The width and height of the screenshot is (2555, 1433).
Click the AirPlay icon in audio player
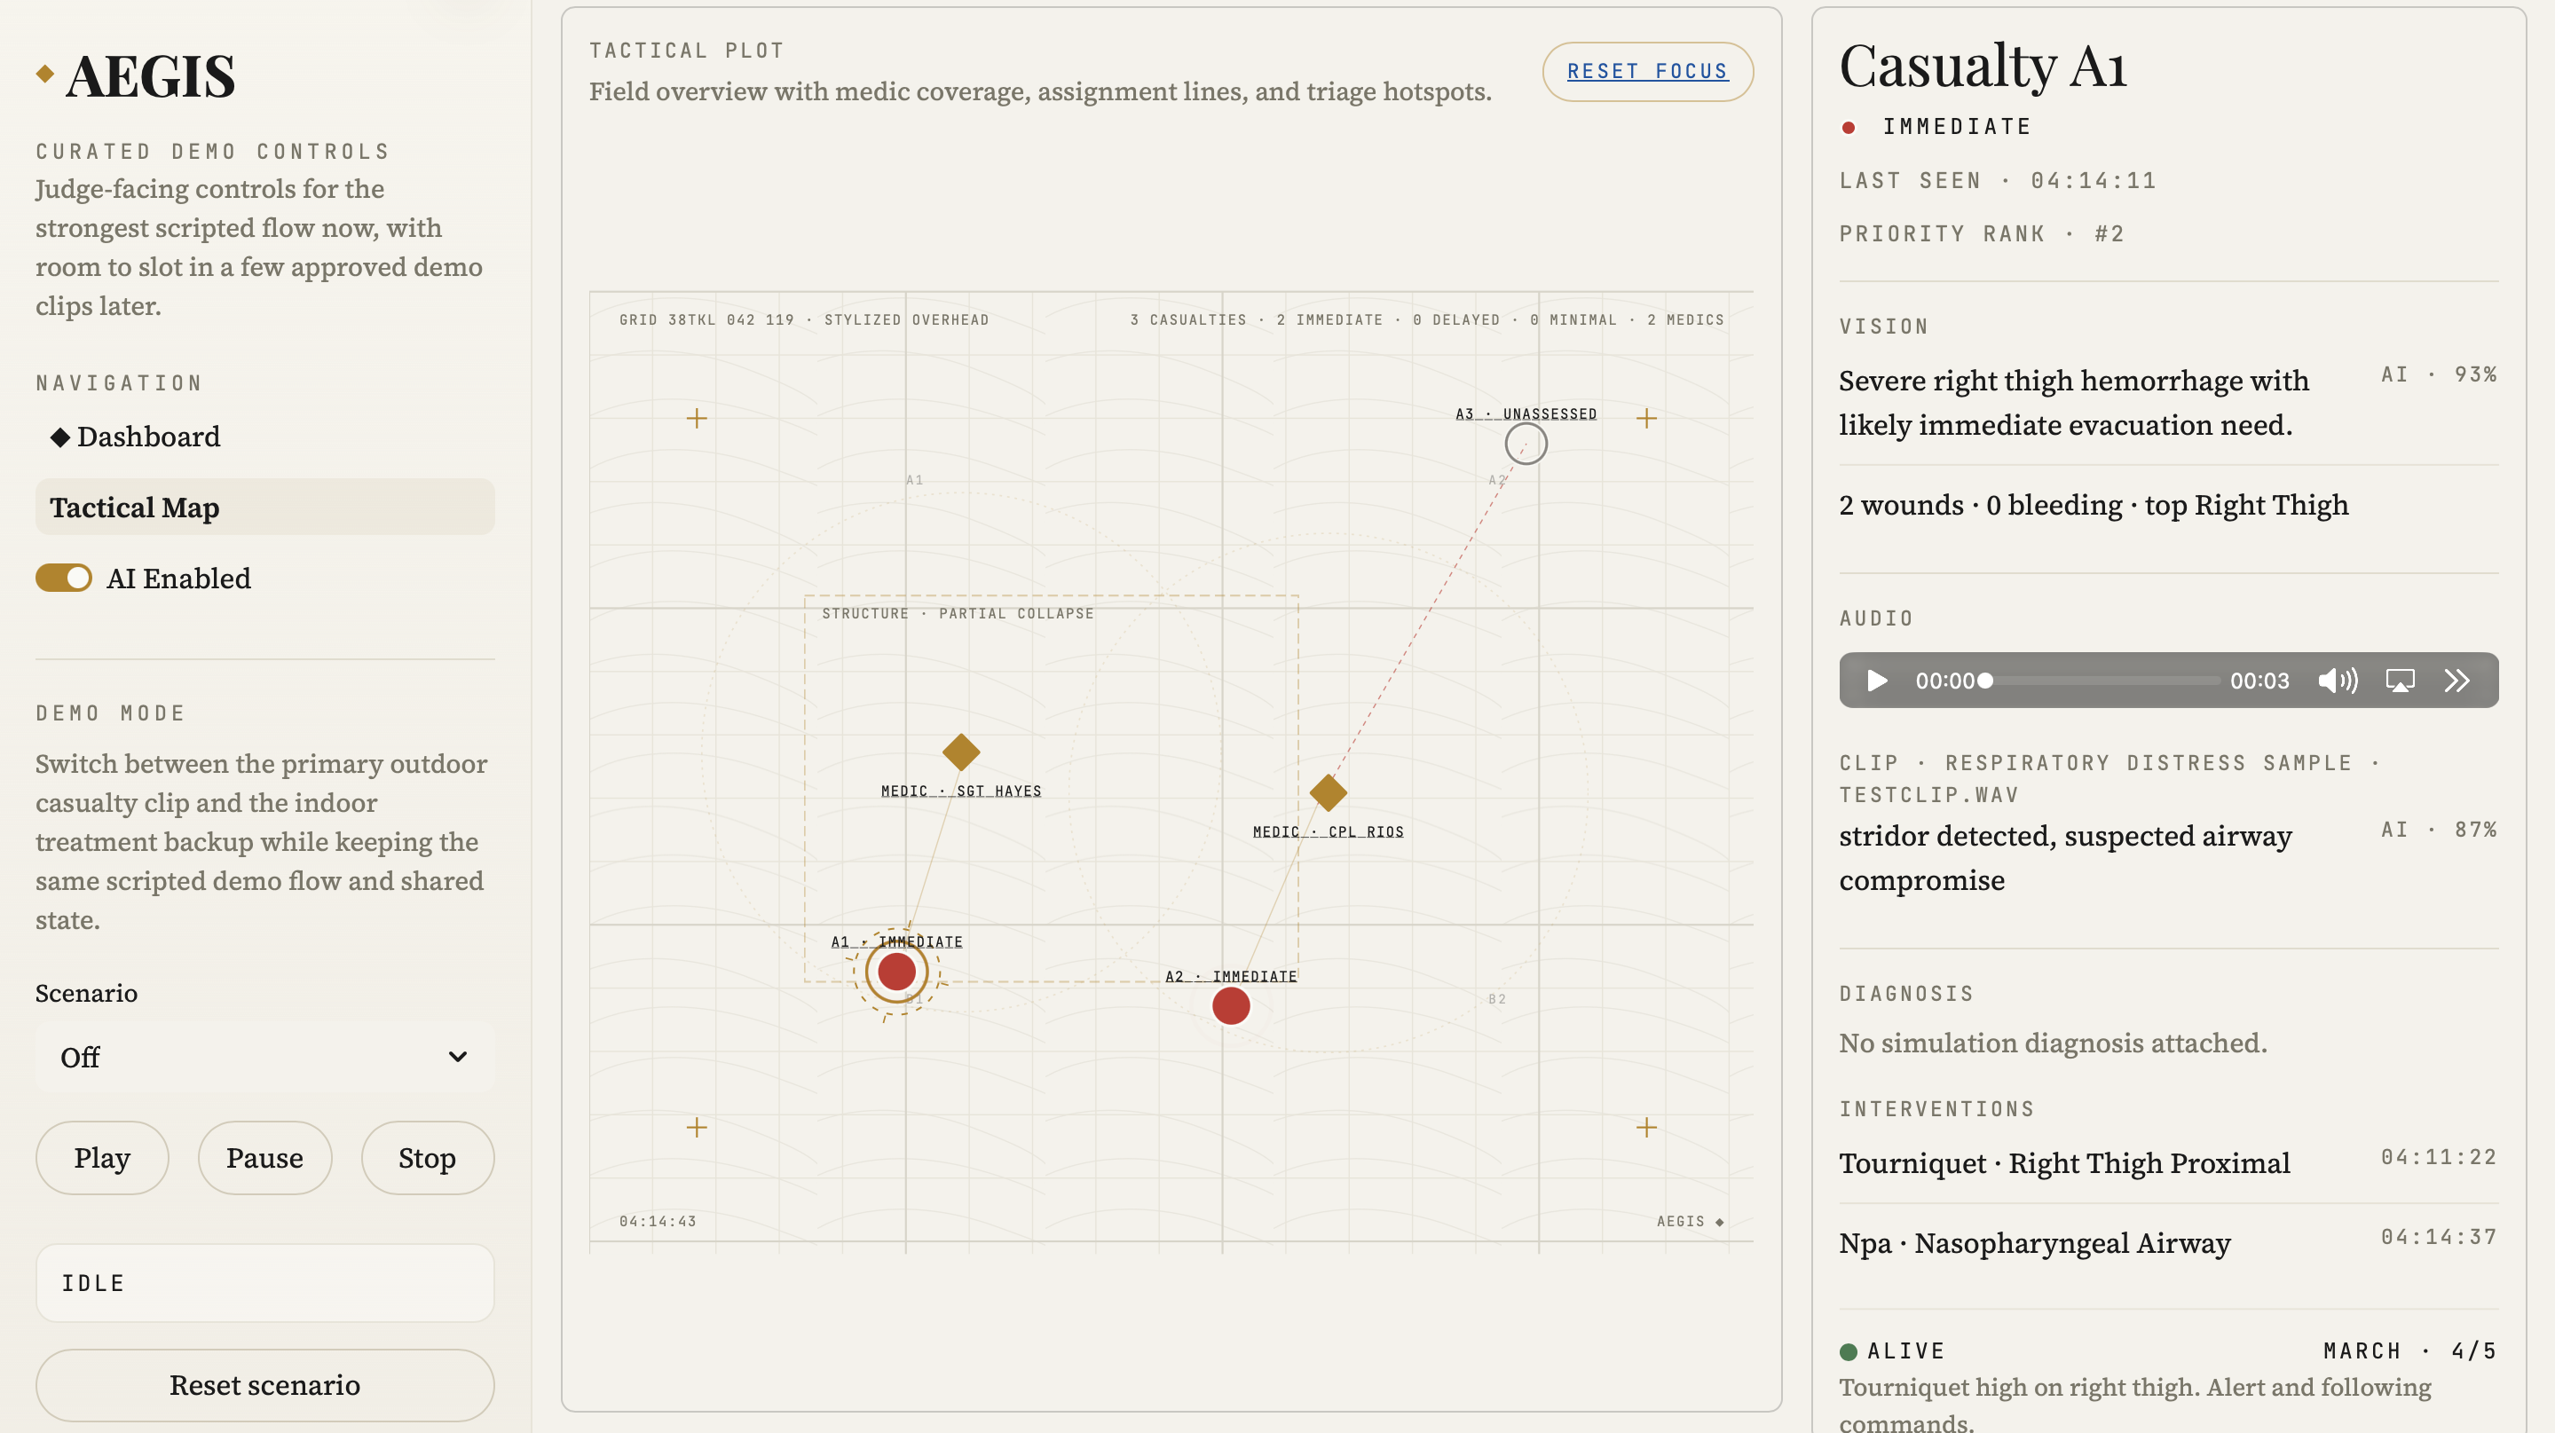coord(2400,681)
